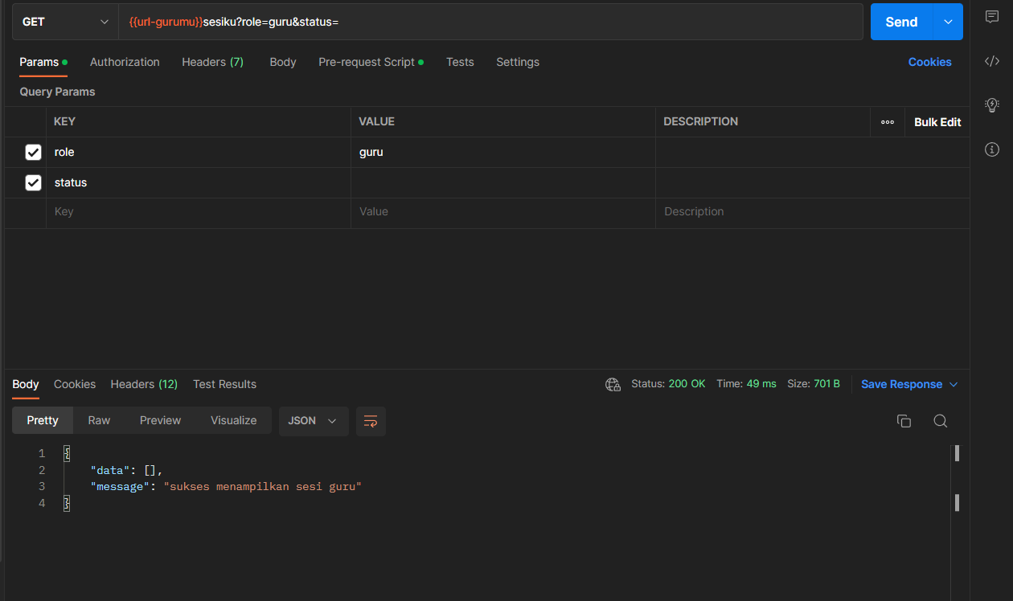Click the Status: 200 OK text
The width and height of the screenshot is (1013, 601).
pyautogui.click(x=668, y=384)
